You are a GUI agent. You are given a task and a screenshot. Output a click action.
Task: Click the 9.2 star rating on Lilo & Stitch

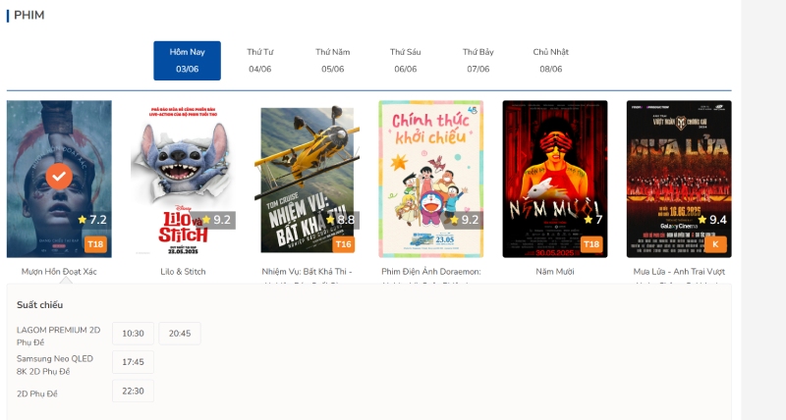click(x=216, y=220)
